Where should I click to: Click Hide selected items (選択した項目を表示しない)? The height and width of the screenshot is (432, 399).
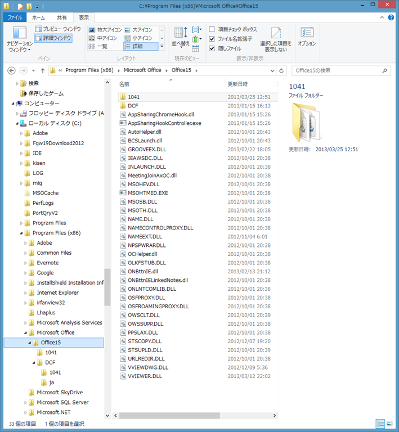(276, 39)
